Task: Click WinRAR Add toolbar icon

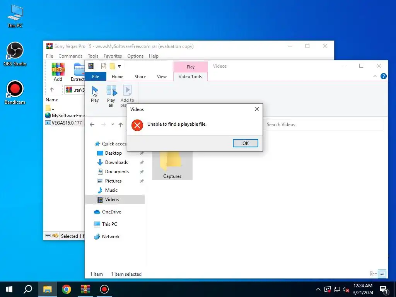Action: 58,72
